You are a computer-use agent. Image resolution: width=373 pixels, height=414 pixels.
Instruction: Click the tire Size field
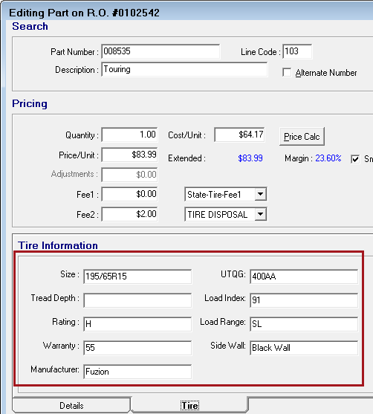coord(137,276)
